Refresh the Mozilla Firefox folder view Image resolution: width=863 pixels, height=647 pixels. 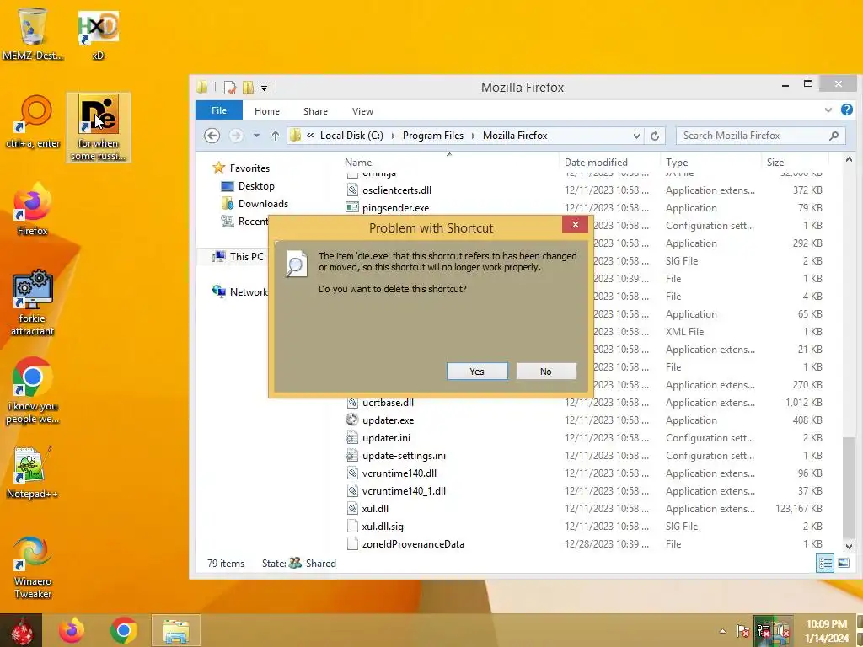654,136
